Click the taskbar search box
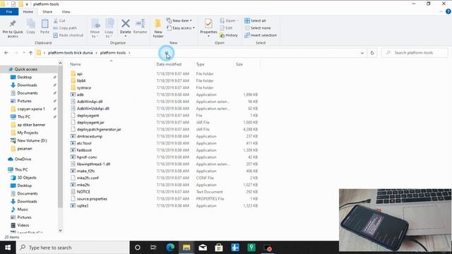This screenshot has width=452, height=254. [73, 248]
